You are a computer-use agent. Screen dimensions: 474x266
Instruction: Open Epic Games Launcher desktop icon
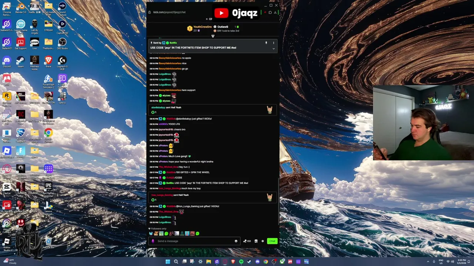(48, 190)
